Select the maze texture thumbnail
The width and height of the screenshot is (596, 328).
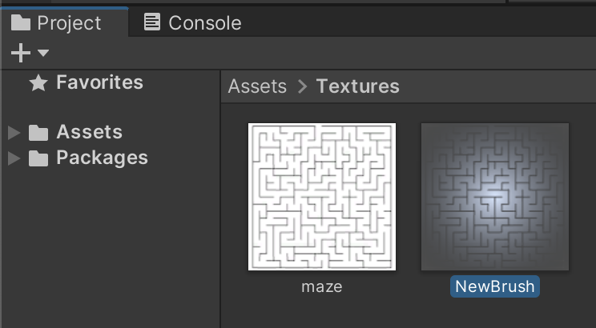(x=322, y=197)
